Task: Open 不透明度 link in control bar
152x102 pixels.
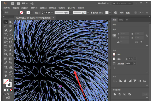Action: 95,13
